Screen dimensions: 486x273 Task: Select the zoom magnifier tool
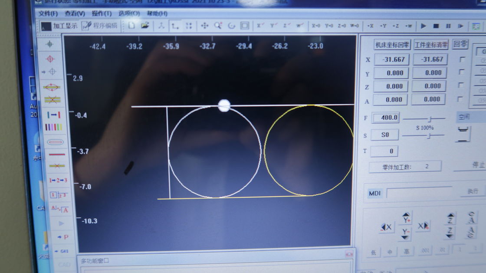(218, 26)
